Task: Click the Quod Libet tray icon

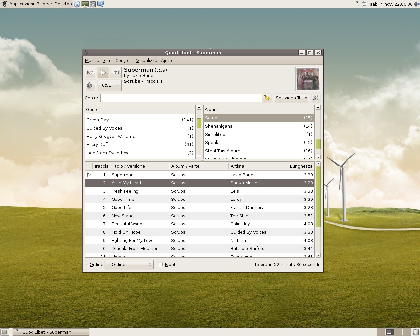Action: click(358, 4)
